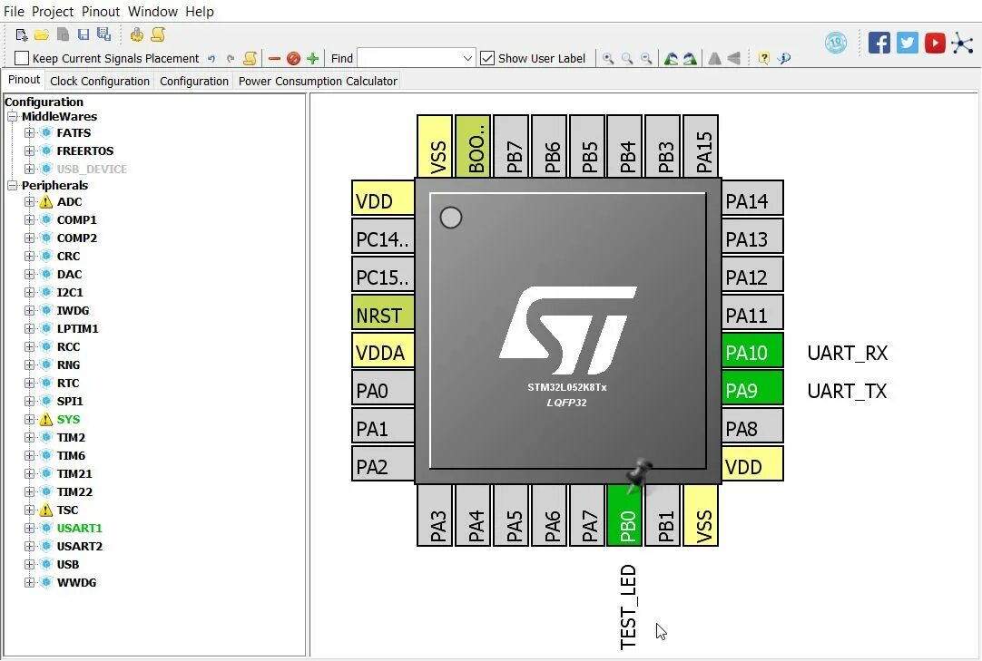Expand the FREERTOS tree node
This screenshot has height=661, width=982.
[29, 151]
